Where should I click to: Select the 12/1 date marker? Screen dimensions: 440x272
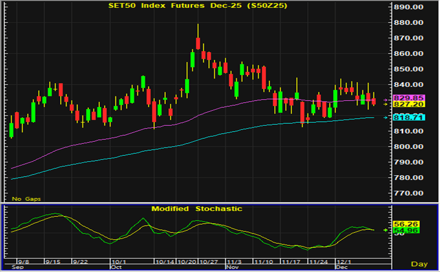(x=344, y=262)
